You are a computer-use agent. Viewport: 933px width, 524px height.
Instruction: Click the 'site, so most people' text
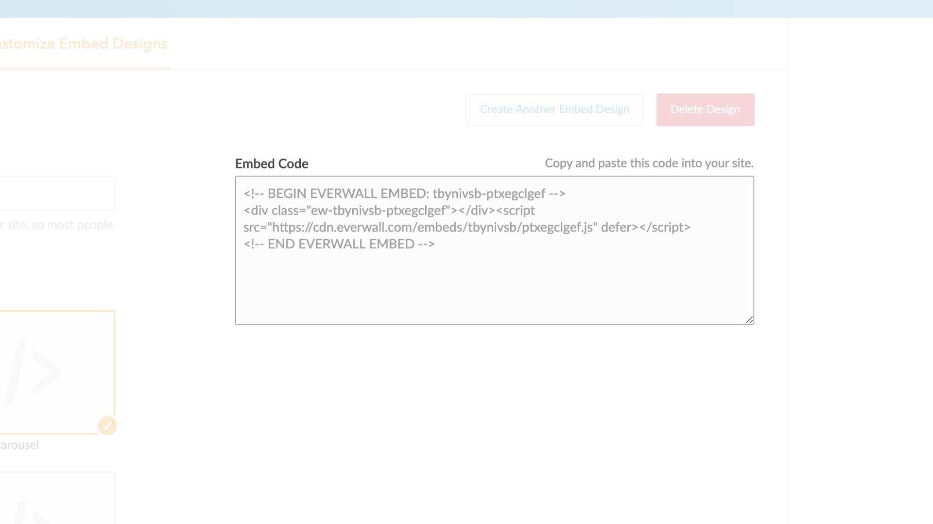coord(60,225)
